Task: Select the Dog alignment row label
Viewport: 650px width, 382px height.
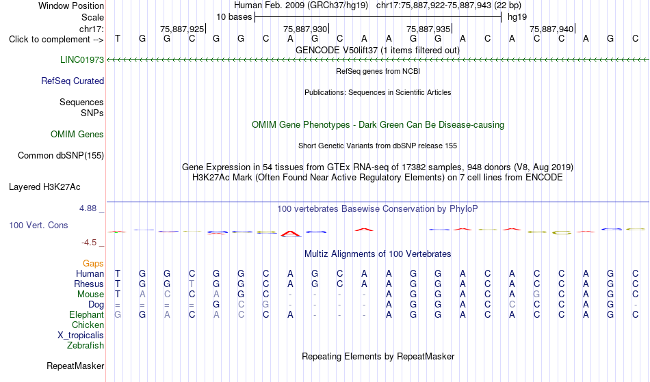Action: point(96,305)
